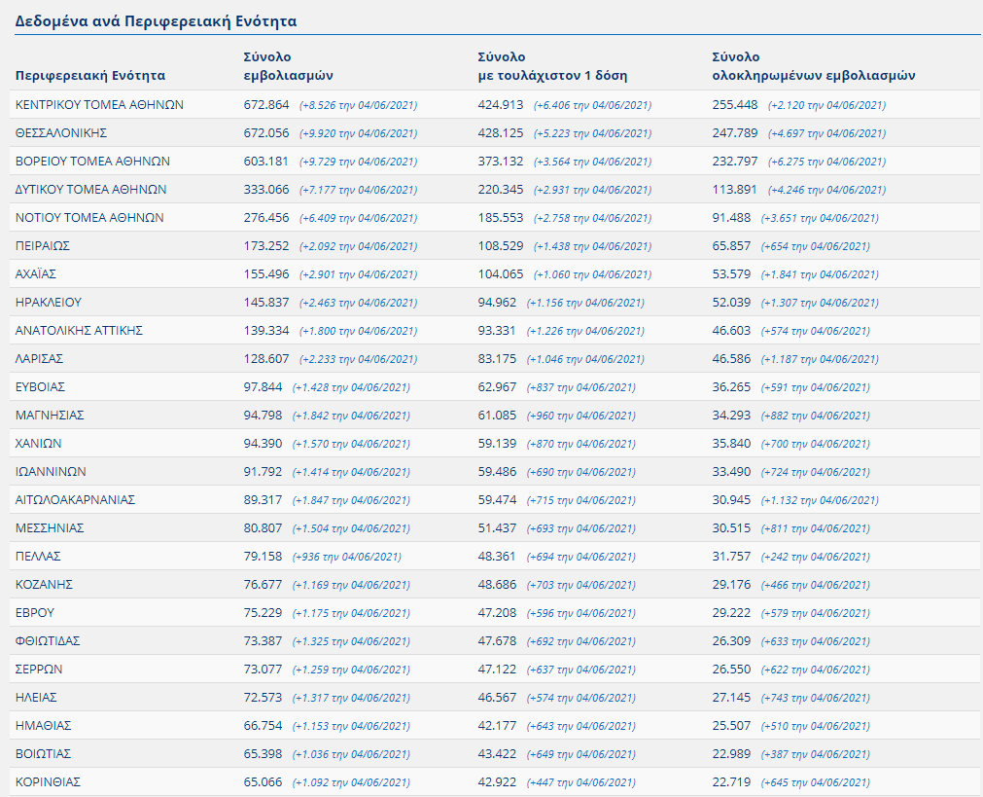Click completed vaccinations value 113.891
983x797 pixels.
[735, 190]
